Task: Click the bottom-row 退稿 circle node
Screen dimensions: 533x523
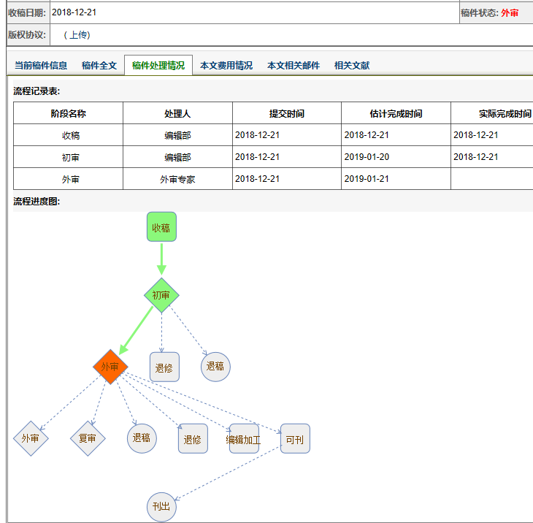Action: click(142, 438)
